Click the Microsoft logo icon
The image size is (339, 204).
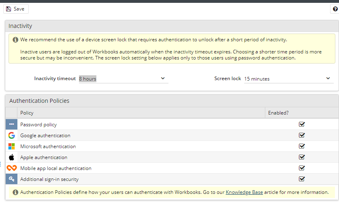pyautogui.click(x=11, y=146)
